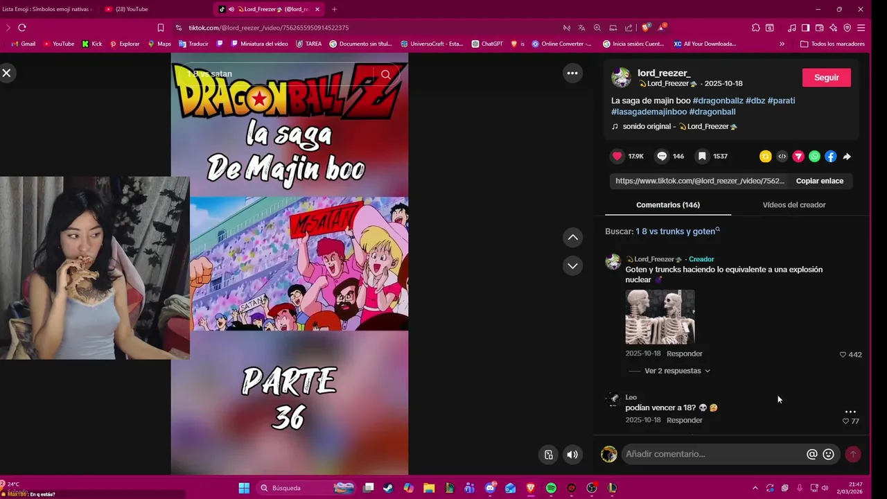Close the TikTok video viewer with the X
The height and width of the screenshot is (499, 887).
click(x=6, y=73)
